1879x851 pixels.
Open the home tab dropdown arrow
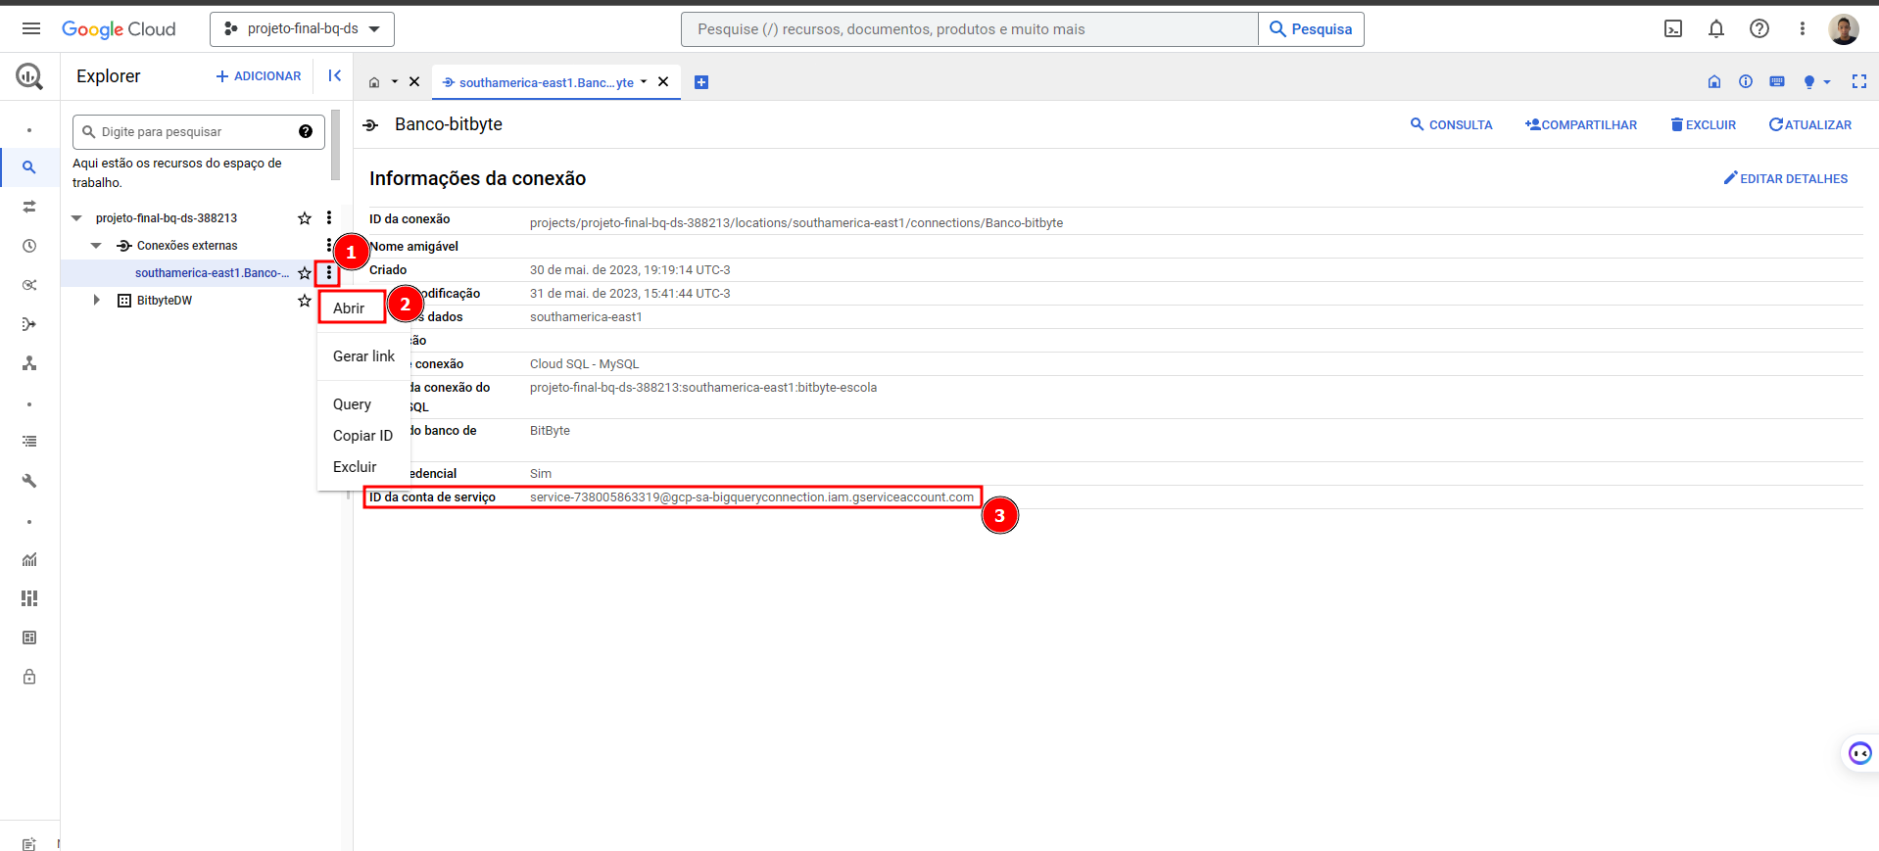[x=395, y=82]
